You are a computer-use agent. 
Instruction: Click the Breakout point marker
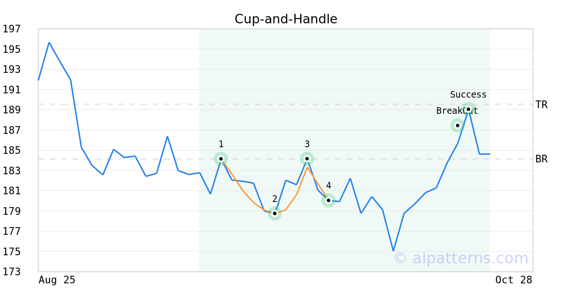pyautogui.click(x=457, y=126)
